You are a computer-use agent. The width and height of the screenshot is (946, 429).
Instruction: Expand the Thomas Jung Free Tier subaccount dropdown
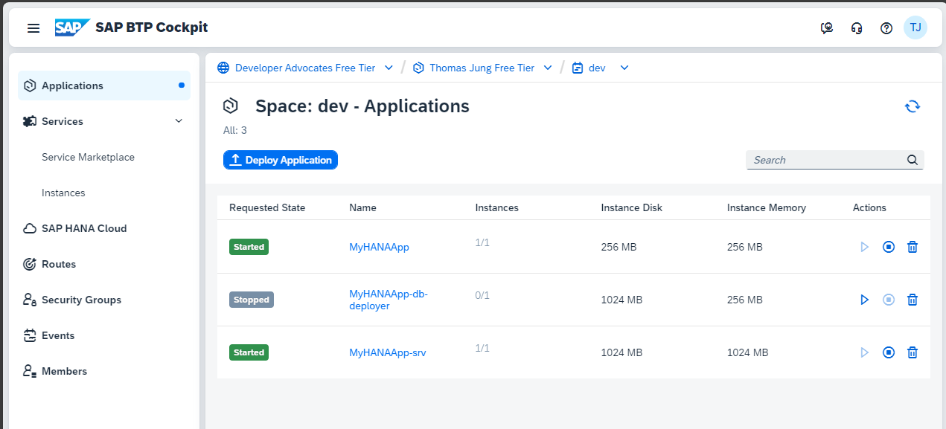(x=548, y=68)
